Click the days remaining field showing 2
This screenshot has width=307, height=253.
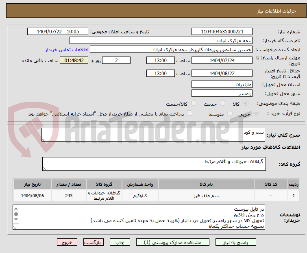coord(116,60)
